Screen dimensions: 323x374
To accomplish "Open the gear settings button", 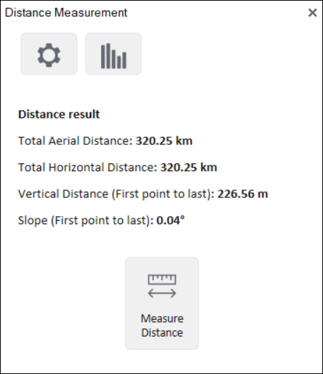I will click(49, 54).
